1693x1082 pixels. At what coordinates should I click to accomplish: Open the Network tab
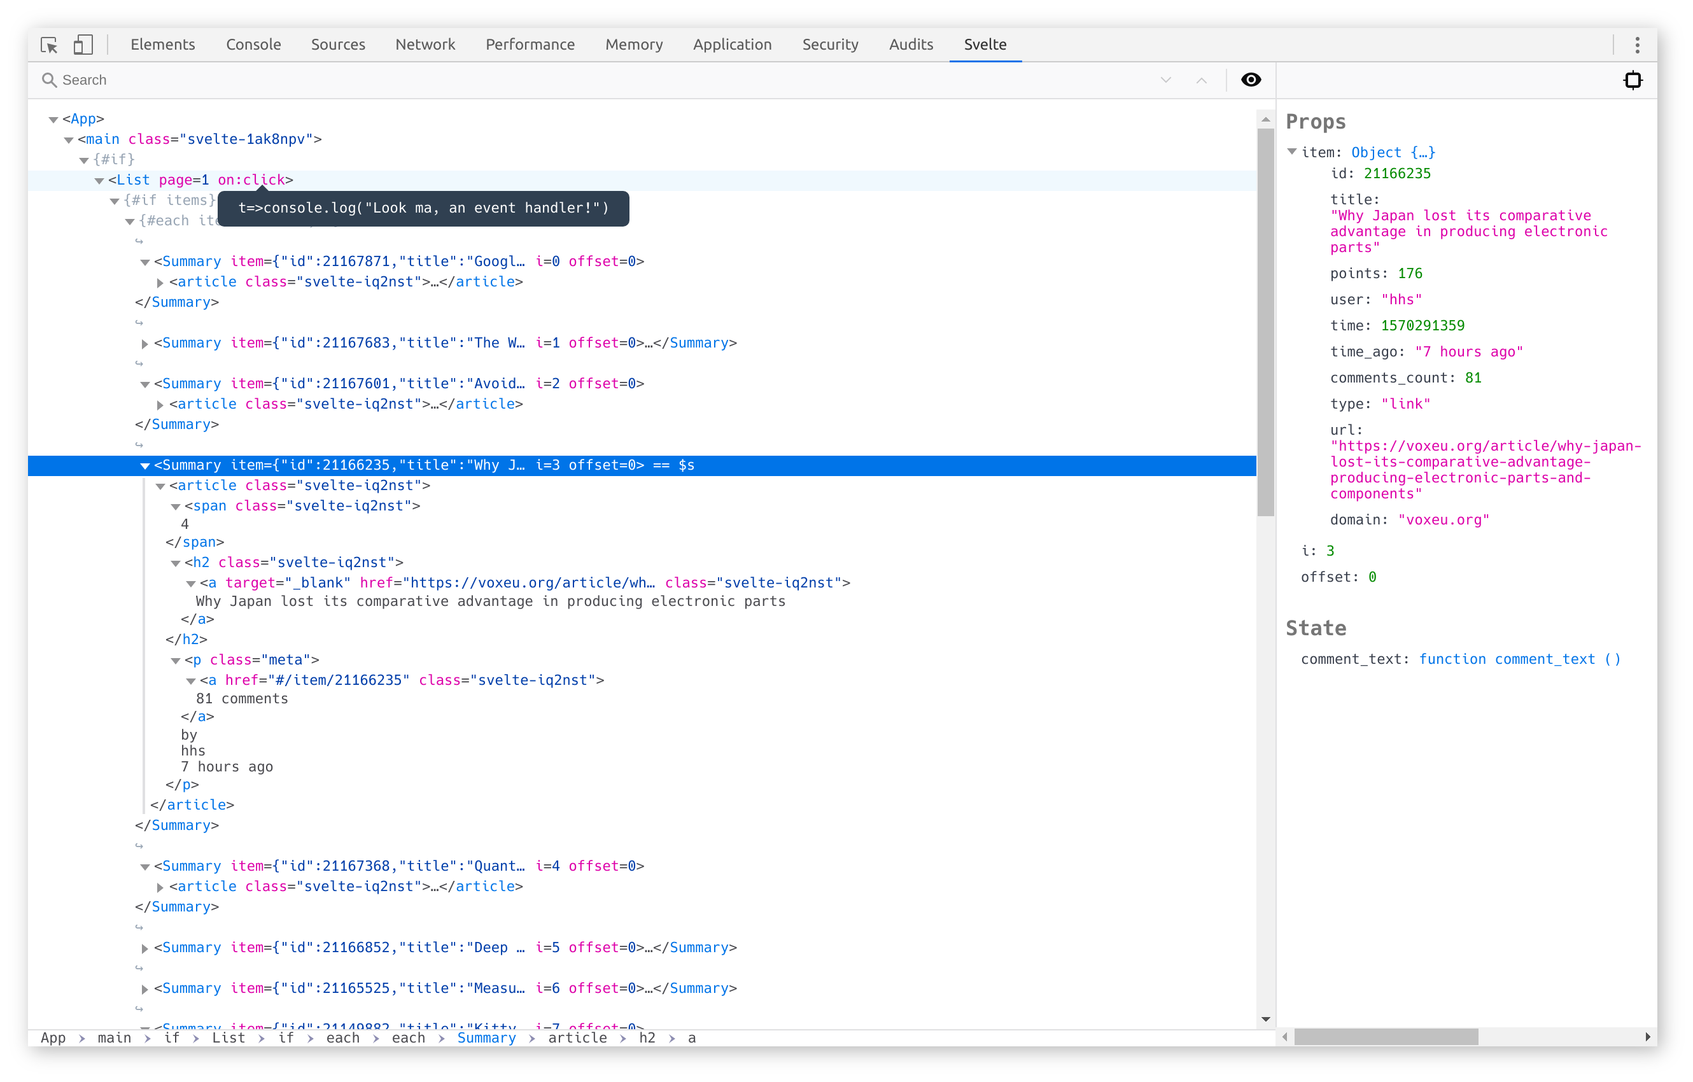[425, 45]
